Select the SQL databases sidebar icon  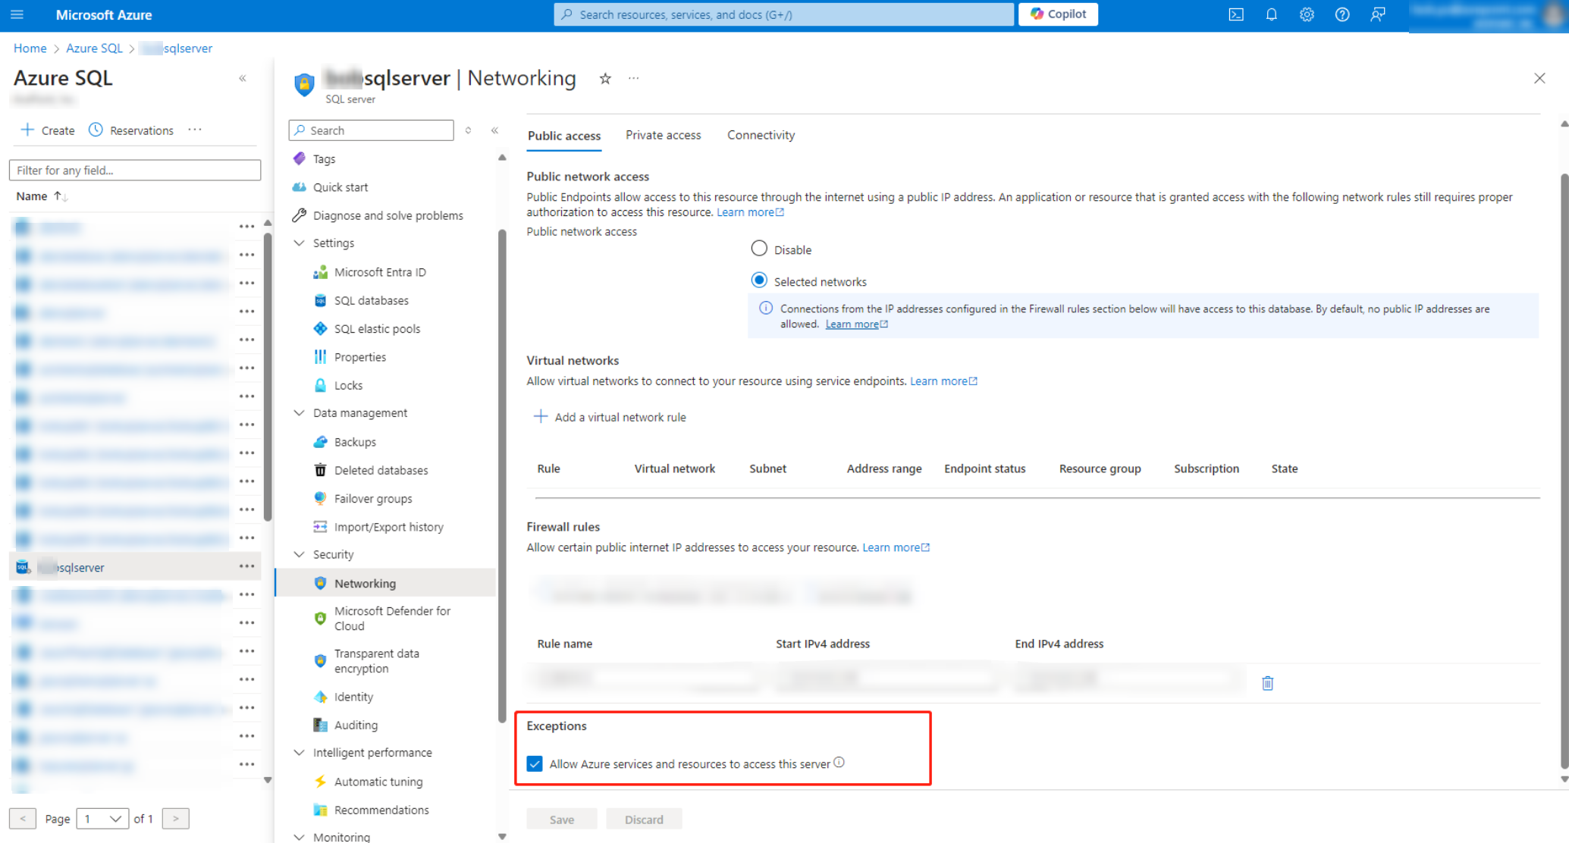pyautogui.click(x=321, y=300)
